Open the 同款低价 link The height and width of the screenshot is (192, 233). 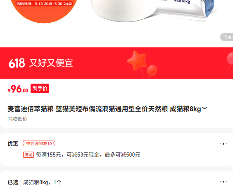17,119
